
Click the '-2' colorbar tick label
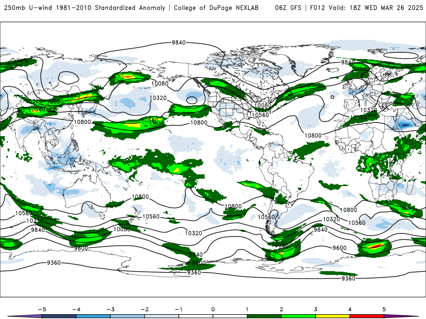point(144,309)
